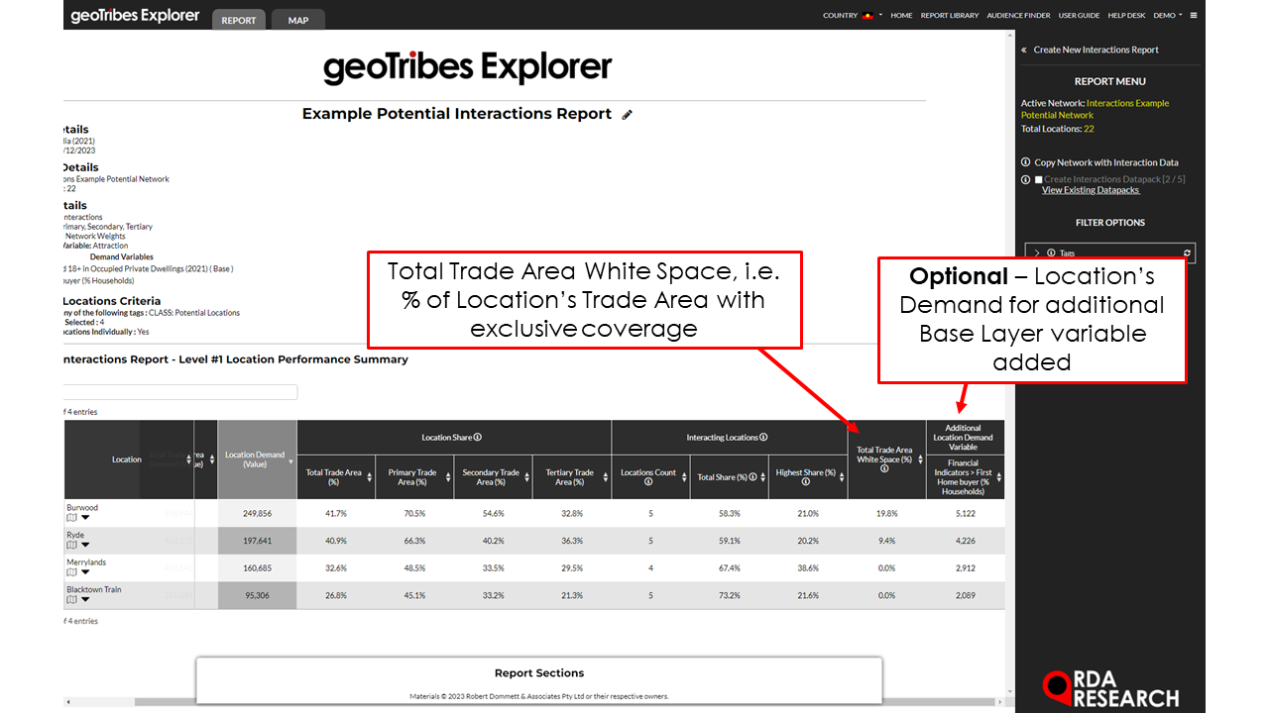Viewport: 1269px width, 713px height.
Task: Click collapse chevrons beside Create New Interactions Report
Action: [1024, 50]
